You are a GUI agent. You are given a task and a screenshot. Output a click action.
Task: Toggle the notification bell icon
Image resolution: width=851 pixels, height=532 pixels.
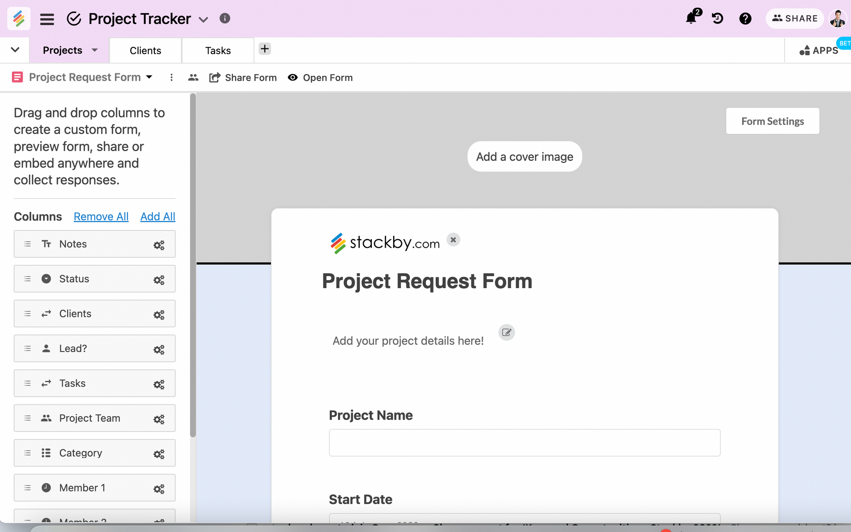[691, 18]
